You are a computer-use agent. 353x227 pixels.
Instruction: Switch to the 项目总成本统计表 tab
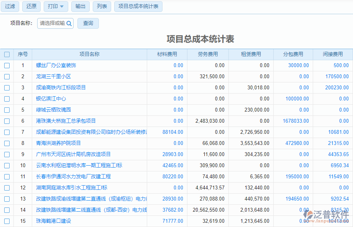point(139,7)
